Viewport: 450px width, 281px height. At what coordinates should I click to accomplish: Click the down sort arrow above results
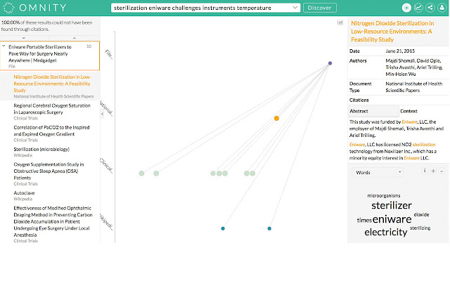(x=24, y=38)
